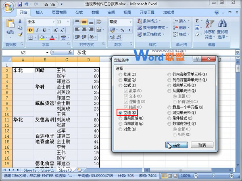
Task: Select 行内容差异单元格 radio option
Action: [x=169, y=74]
